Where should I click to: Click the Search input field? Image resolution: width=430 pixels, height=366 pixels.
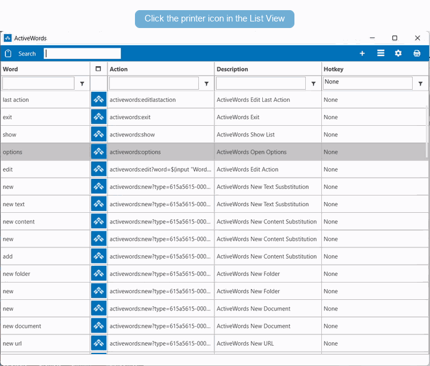[82, 54]
